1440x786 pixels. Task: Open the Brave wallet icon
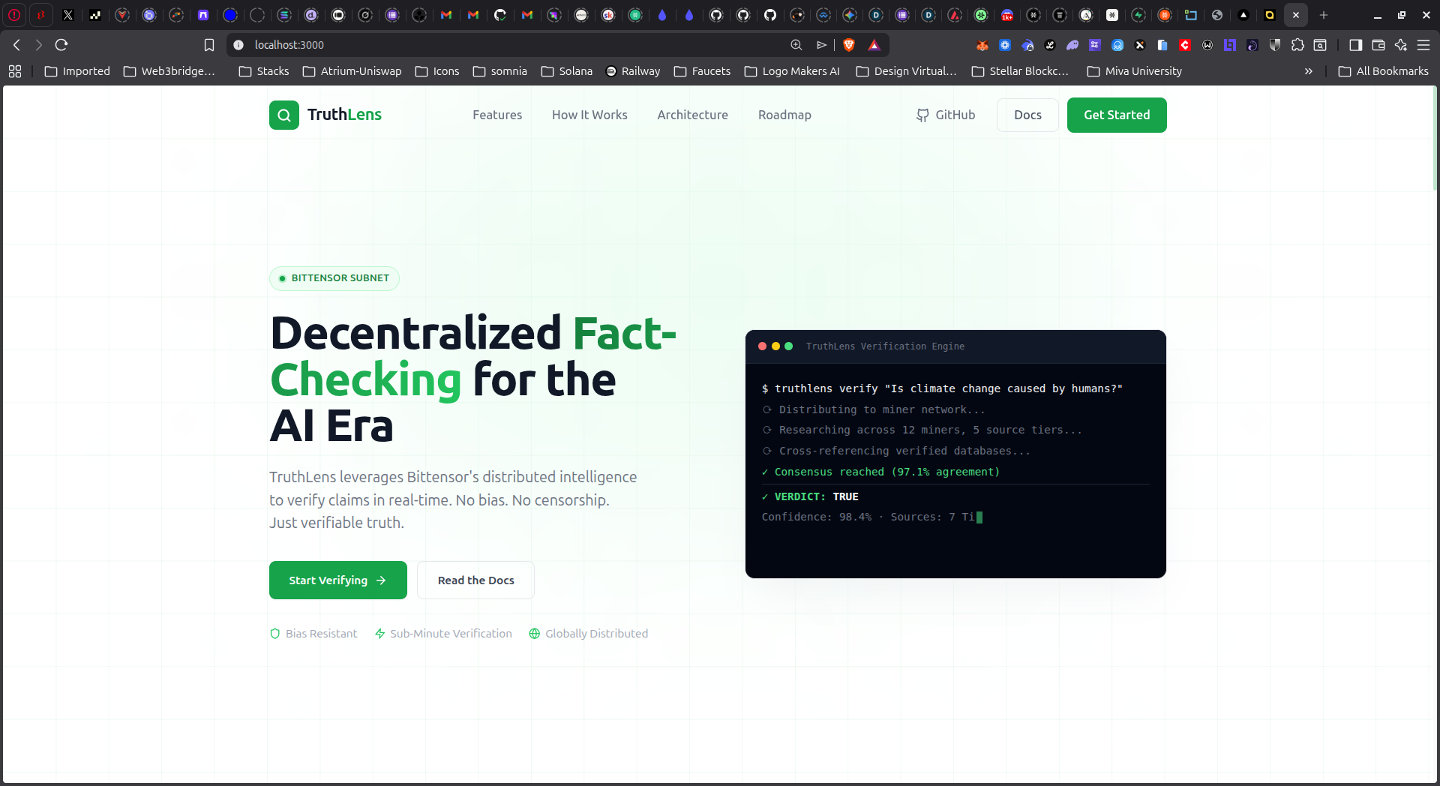coord(1378,45)
